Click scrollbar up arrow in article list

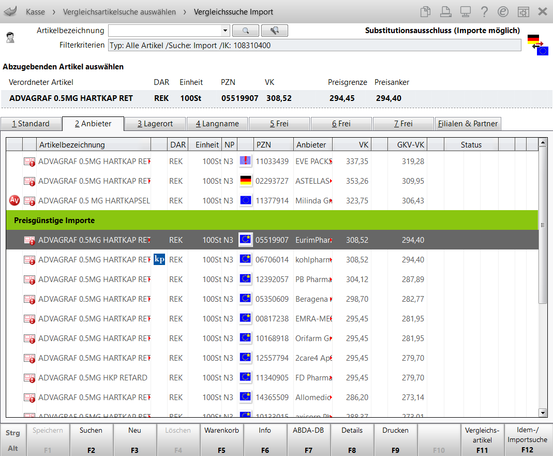click(543, 142)
